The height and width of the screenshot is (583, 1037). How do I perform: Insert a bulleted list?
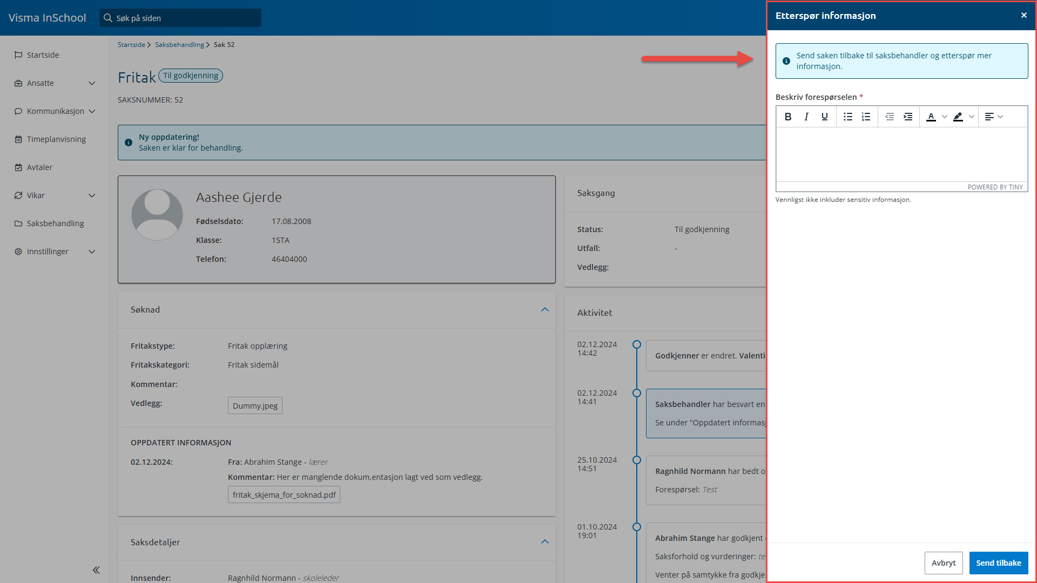[x=848, y=117]
